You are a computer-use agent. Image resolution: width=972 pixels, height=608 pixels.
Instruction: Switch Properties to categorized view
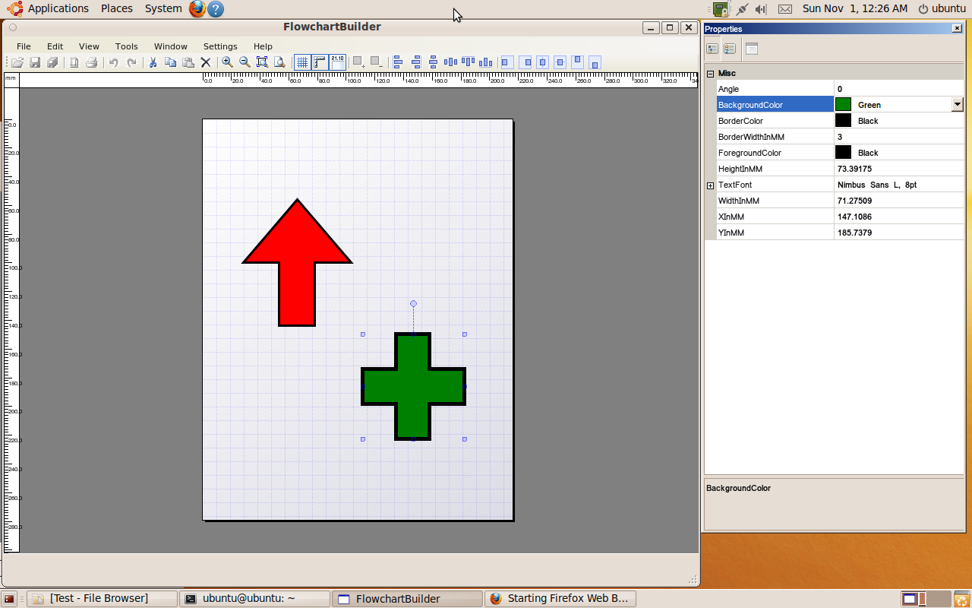coord(712,49)
